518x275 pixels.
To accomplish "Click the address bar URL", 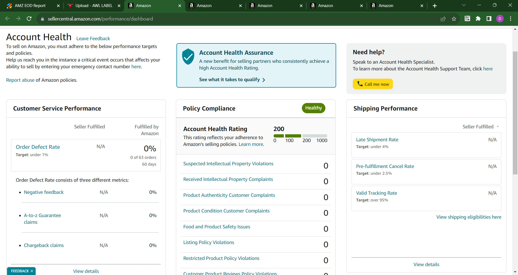I will point(100,19).
